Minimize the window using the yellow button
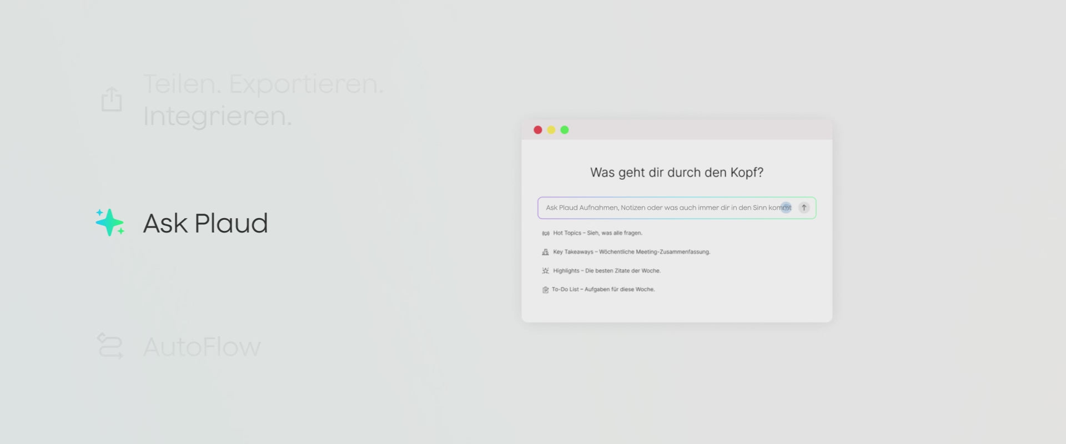 click(551, 130)
